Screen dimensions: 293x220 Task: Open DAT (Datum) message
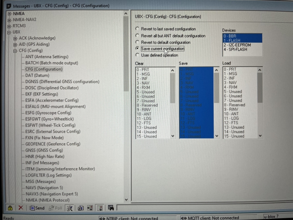(37, 75)
